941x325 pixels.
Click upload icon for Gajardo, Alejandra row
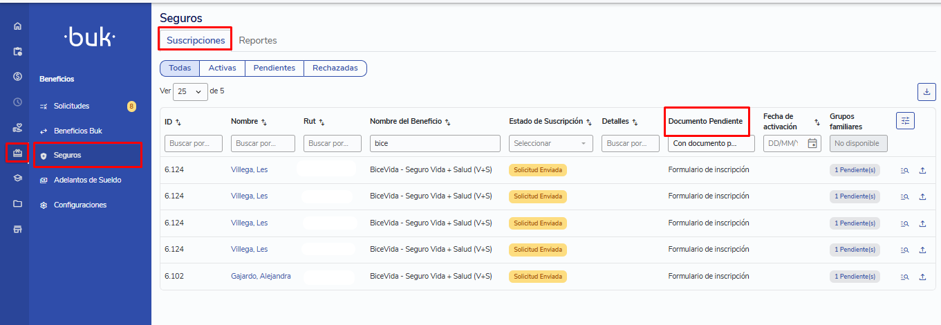pos(922,277)
